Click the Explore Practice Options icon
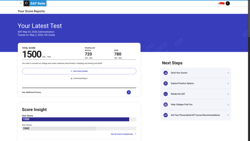The height and width of the screenshot is (141, 250). click(166, 84)
